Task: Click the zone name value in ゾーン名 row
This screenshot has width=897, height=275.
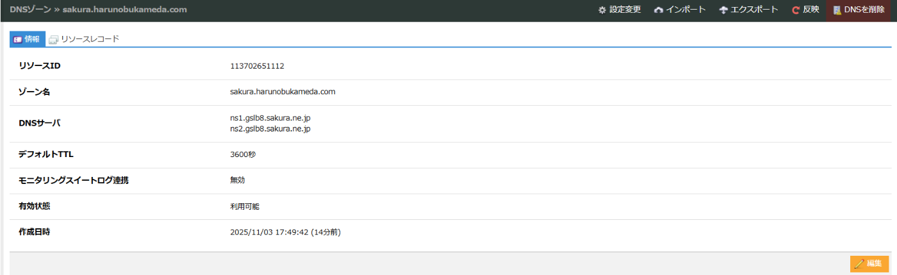Action: click(283, 92)
